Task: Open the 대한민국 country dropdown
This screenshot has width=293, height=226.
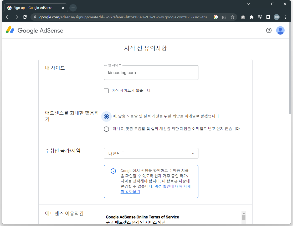Action: pos(151,153)
